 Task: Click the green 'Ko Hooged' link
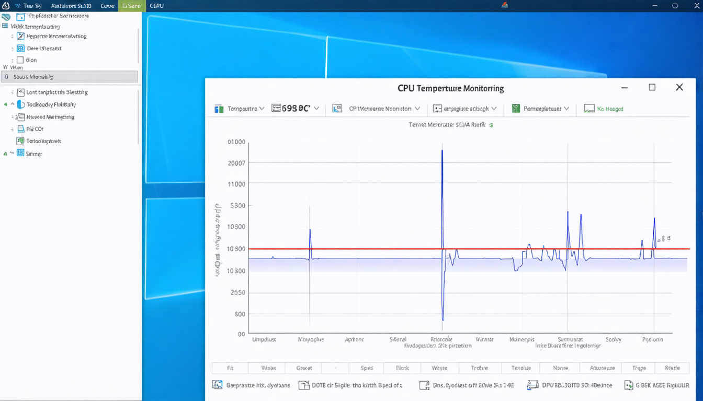[x=610, y=109]
